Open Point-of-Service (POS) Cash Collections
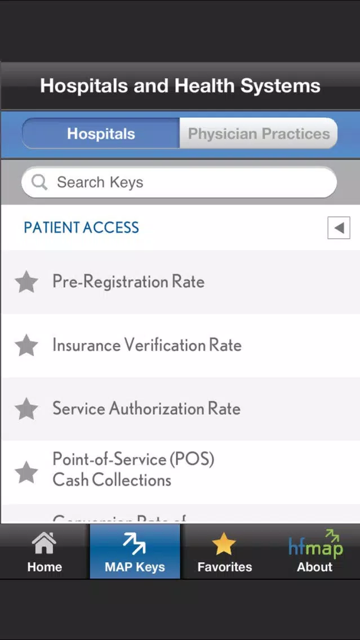 (x=180, y=472)
